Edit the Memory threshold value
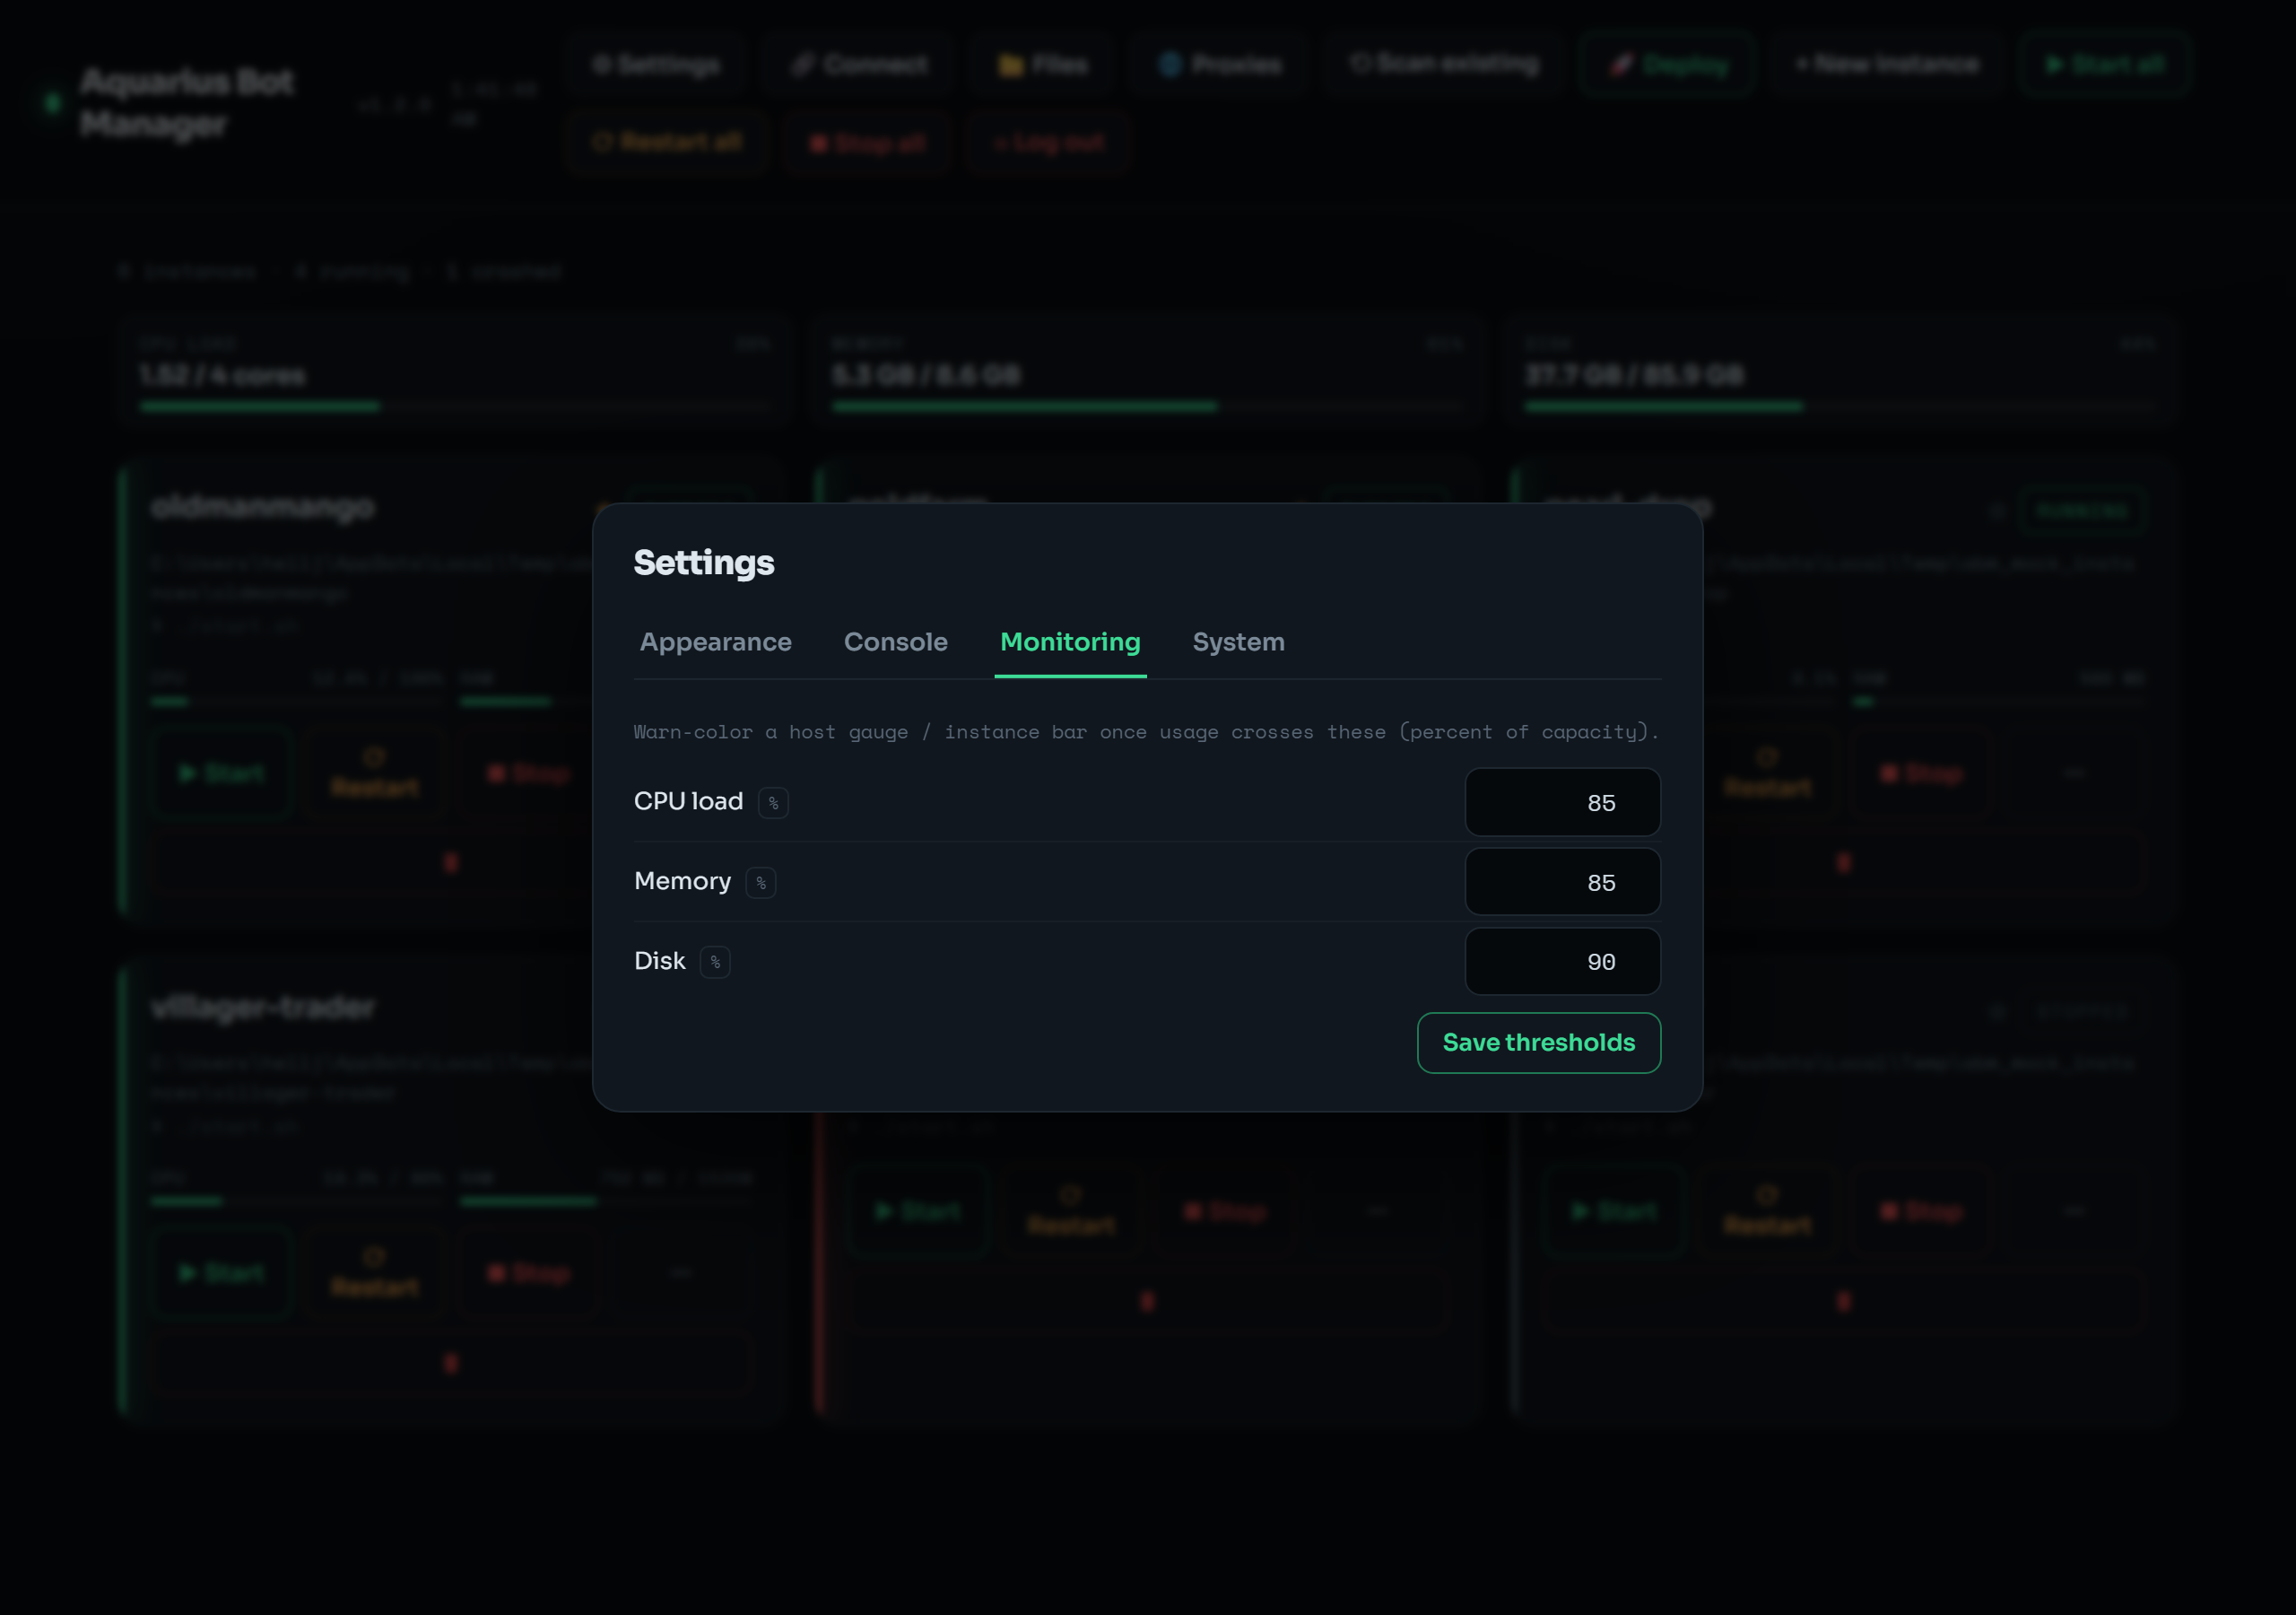The height and width of the screenshot is (1615, 2296). tap(1562, 882)
